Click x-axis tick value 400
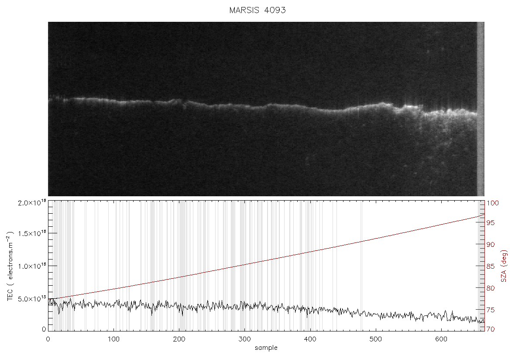The image size is (515, 362). point(310,339)
